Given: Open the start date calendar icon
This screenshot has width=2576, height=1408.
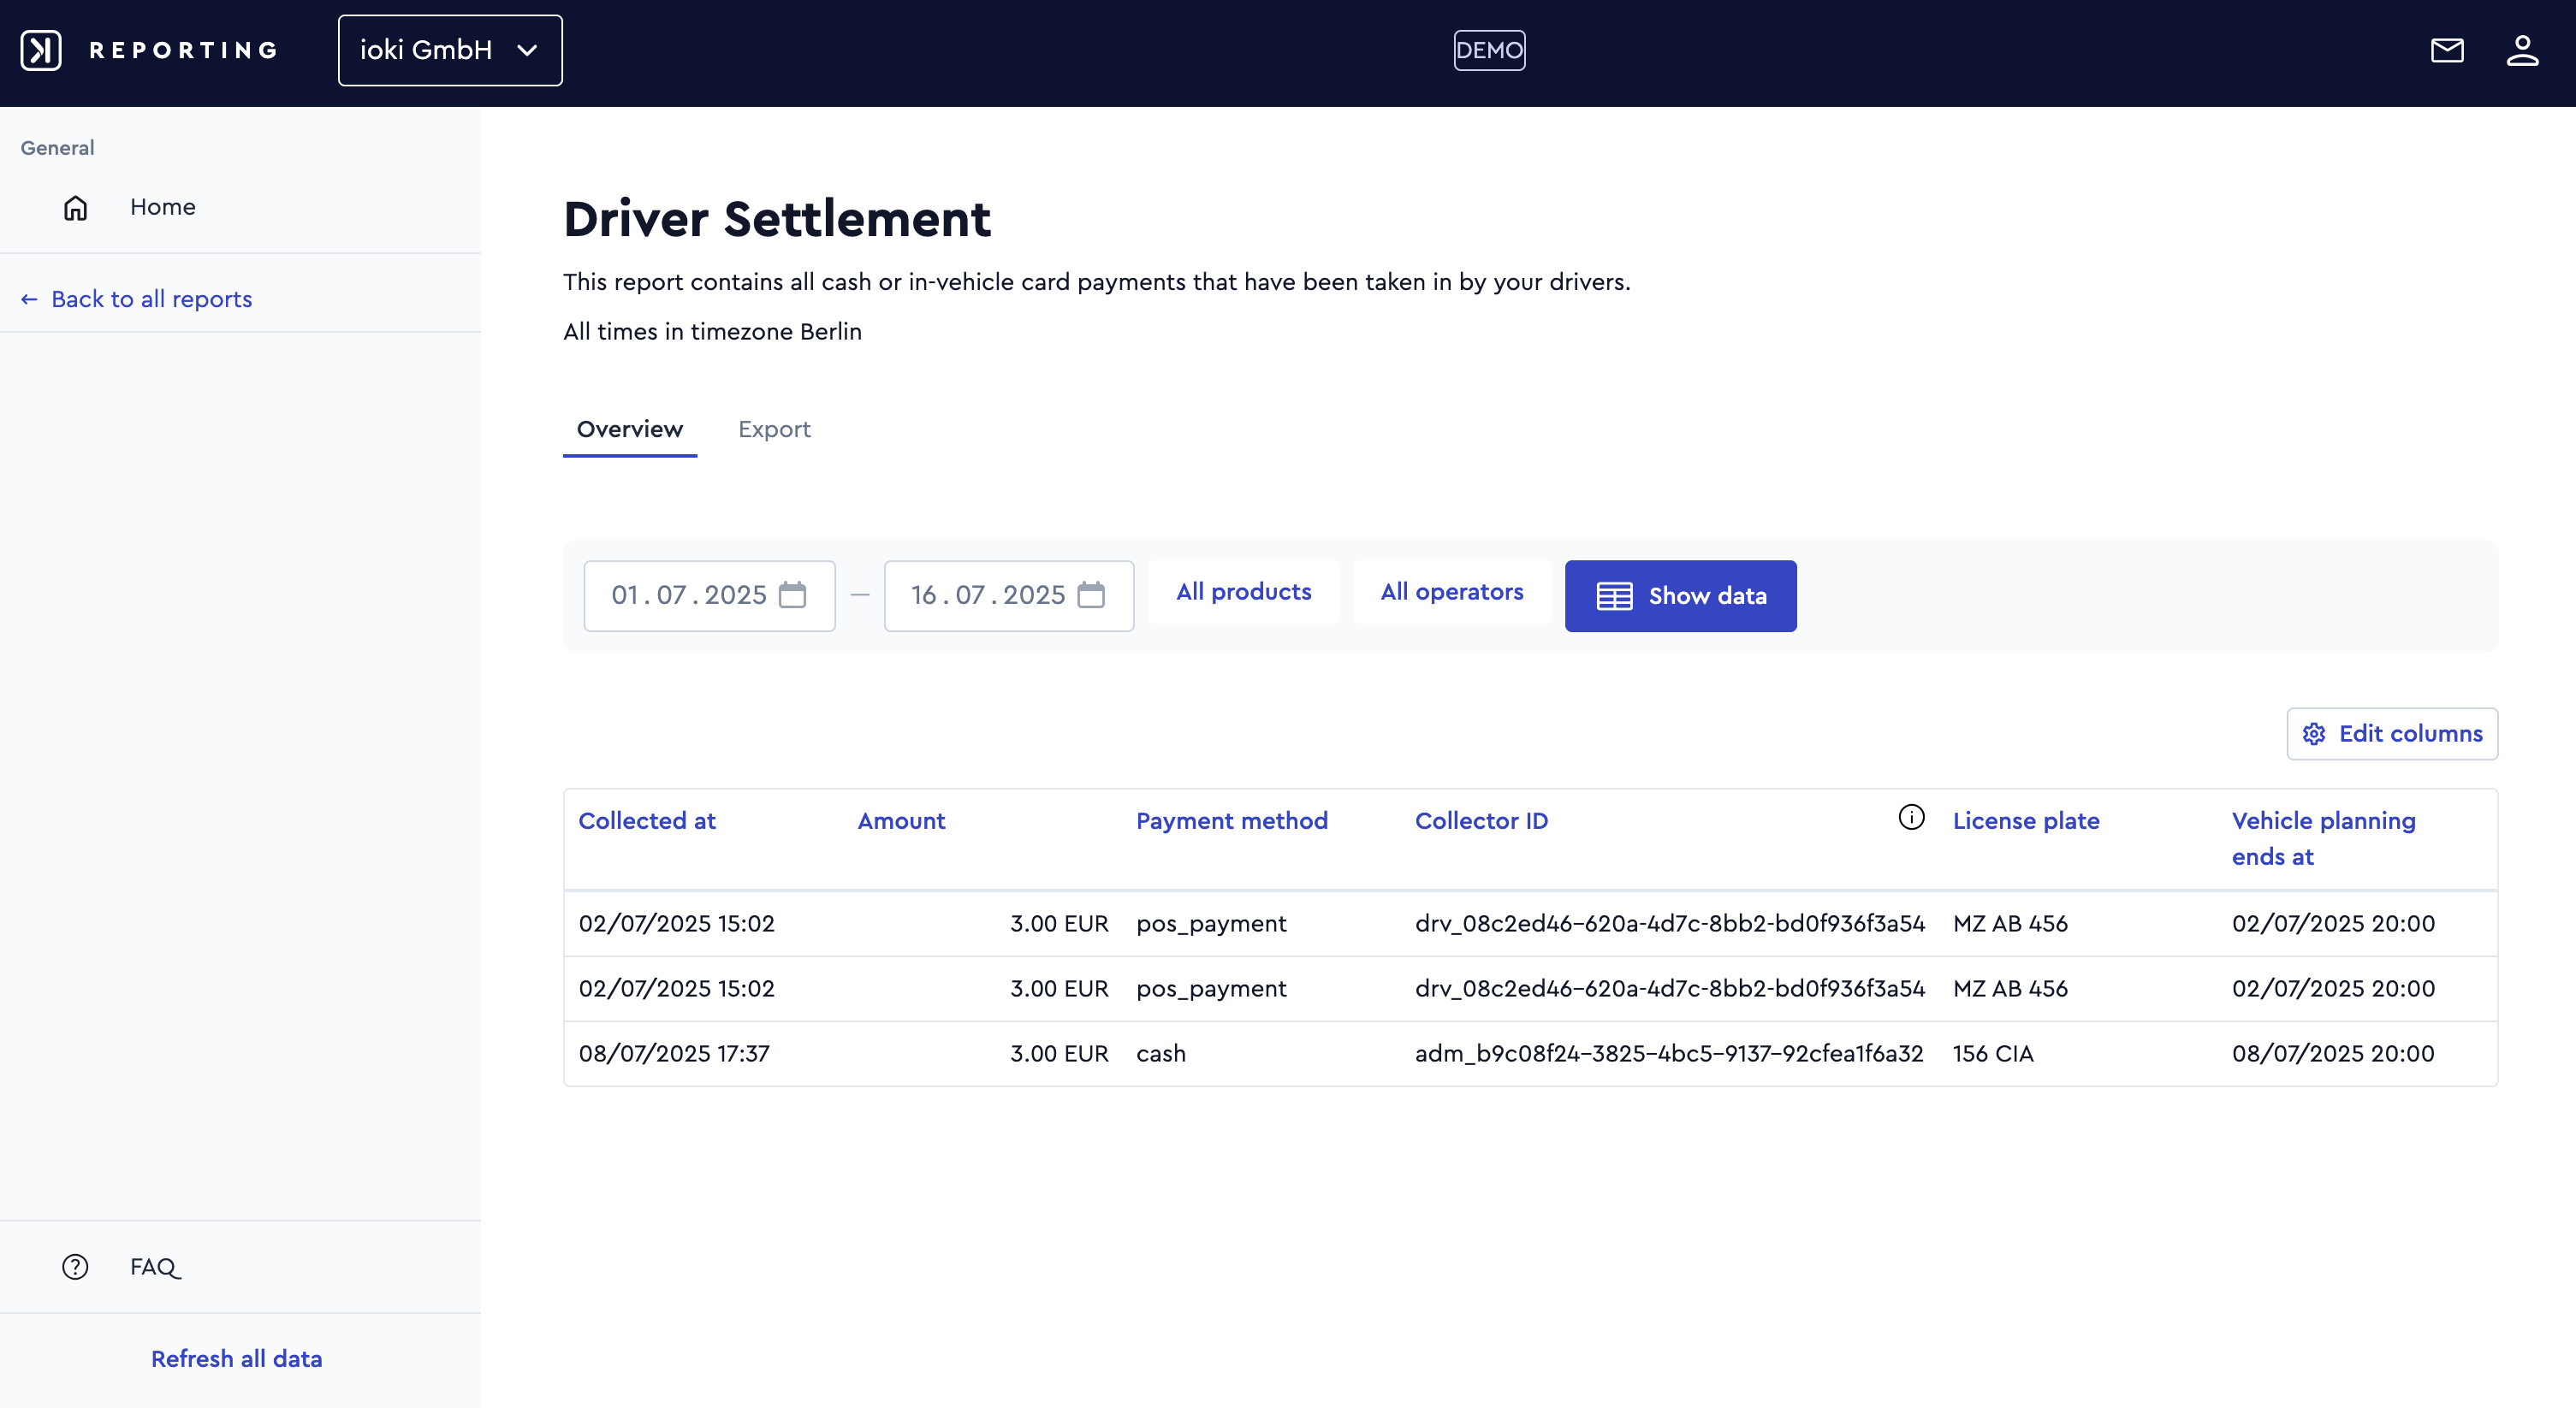Looking at the screenshot, I should pos(792,595).
